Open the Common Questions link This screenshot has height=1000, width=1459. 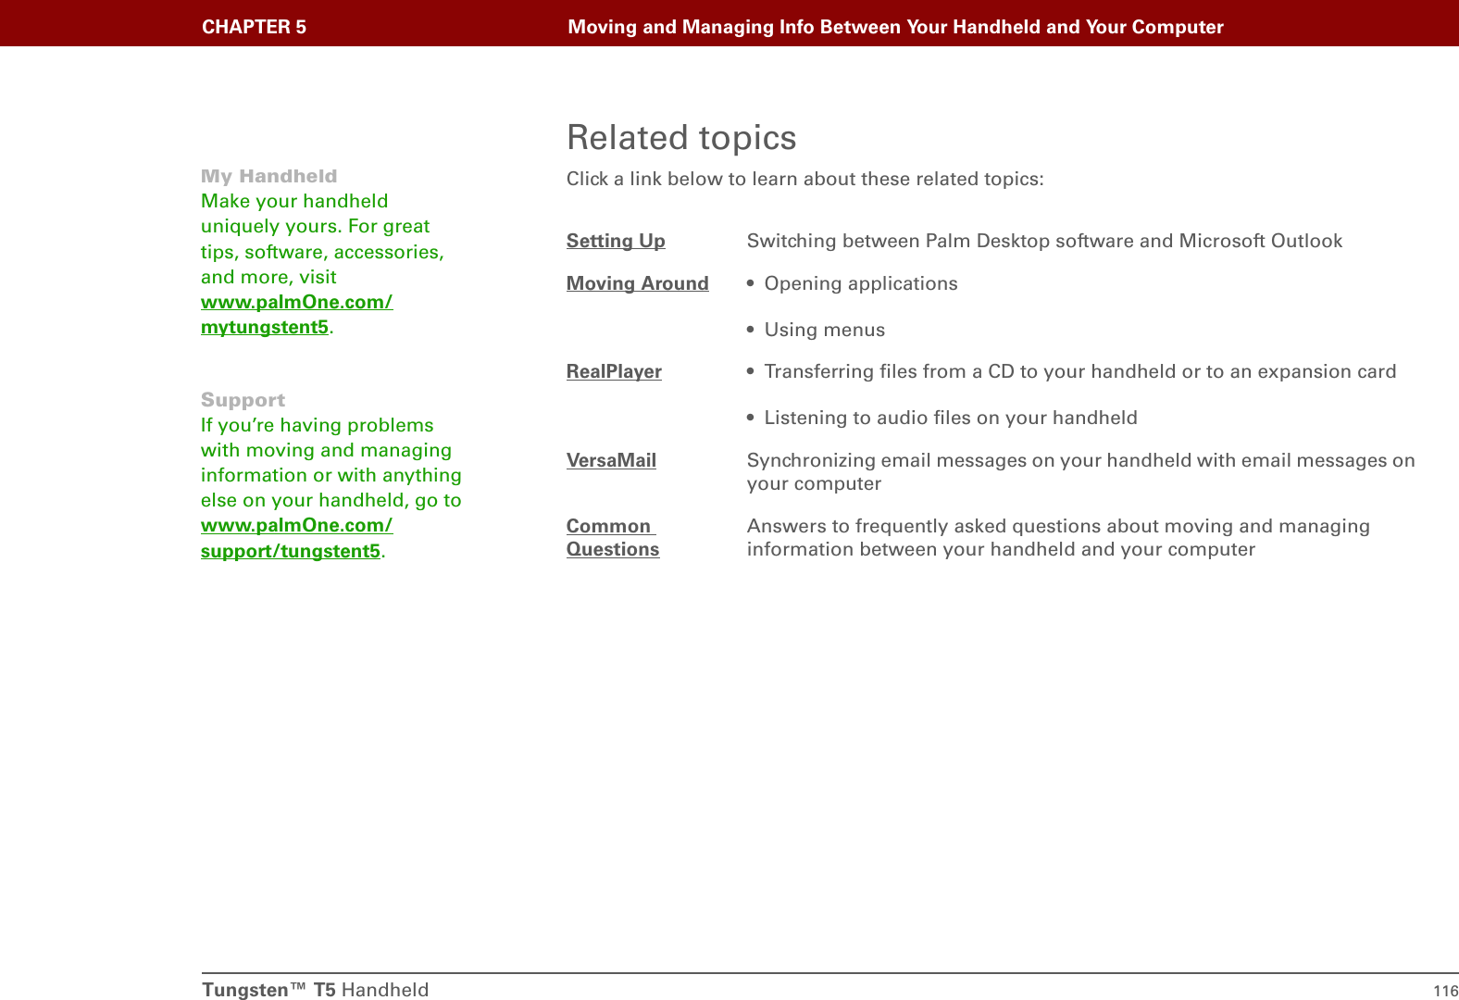(613, 537)
